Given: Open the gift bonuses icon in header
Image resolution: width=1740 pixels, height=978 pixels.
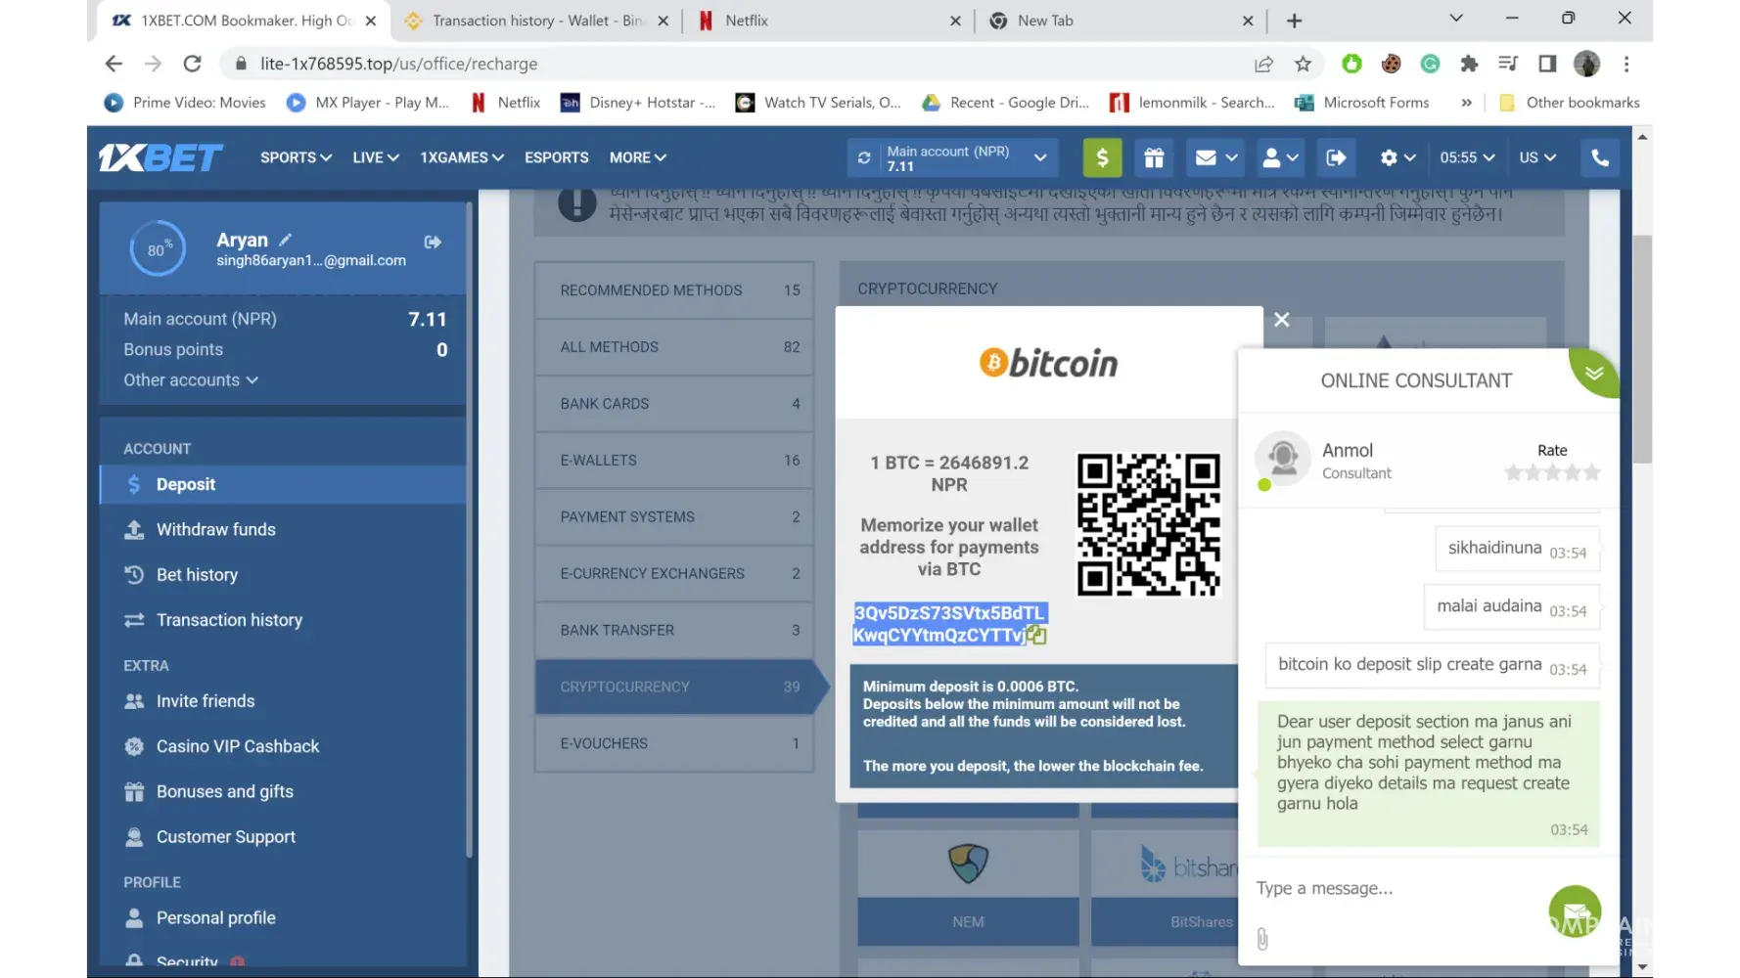Looking at the screenshot, I should point(1154,157).
